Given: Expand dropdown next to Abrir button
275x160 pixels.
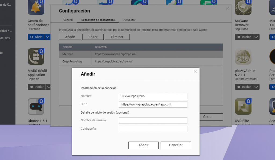Looking at the screenshot, I should 47,37.
